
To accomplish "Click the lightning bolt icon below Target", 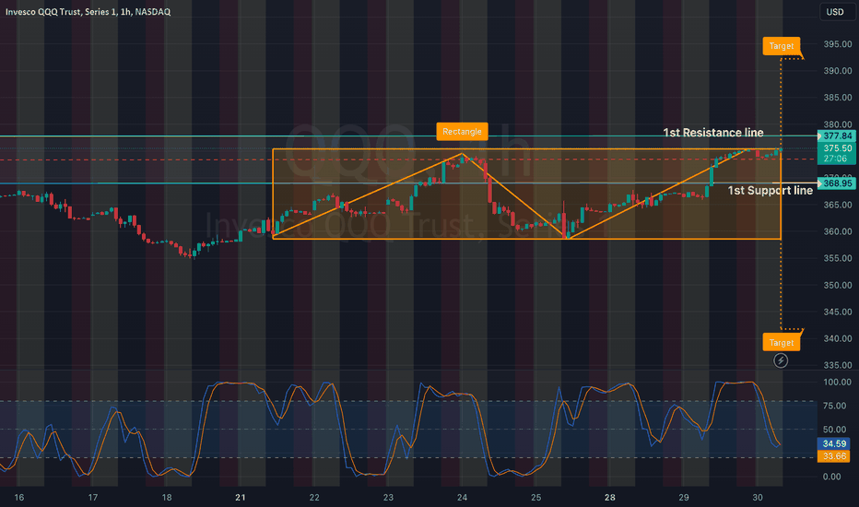I will [x=781, y=360].
